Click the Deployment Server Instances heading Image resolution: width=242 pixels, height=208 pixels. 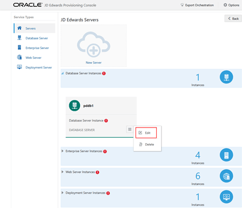[85, 193]
